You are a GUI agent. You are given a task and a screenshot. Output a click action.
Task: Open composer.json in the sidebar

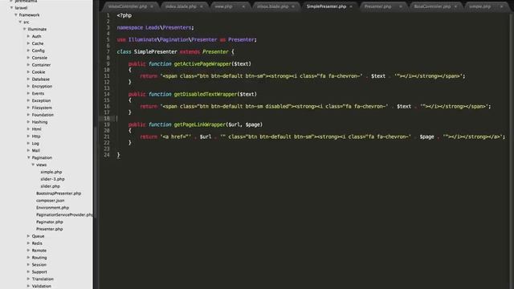(50, 201)
